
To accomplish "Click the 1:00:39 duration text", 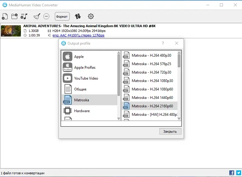I will point(34,35).
